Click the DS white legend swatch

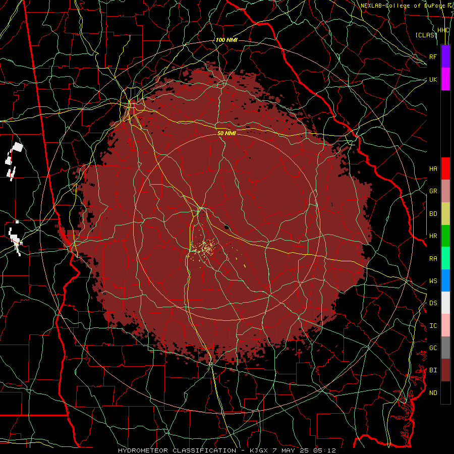445,303
